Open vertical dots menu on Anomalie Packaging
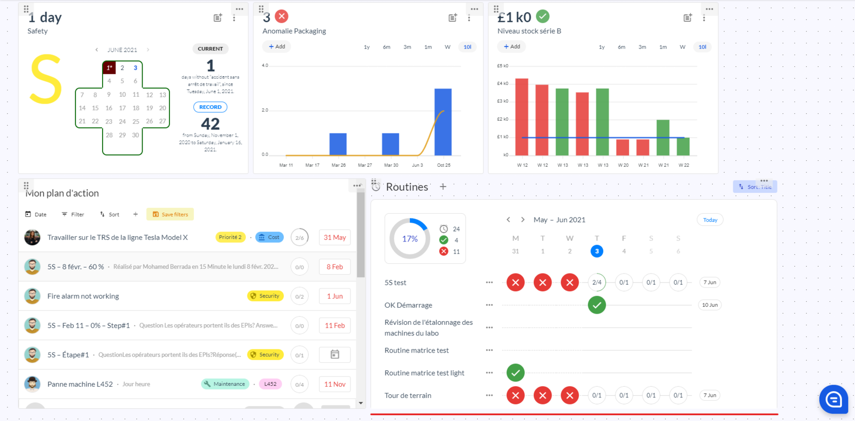Image resolution: width=855 pixels, height=421 pixels. tap(469, 18)
